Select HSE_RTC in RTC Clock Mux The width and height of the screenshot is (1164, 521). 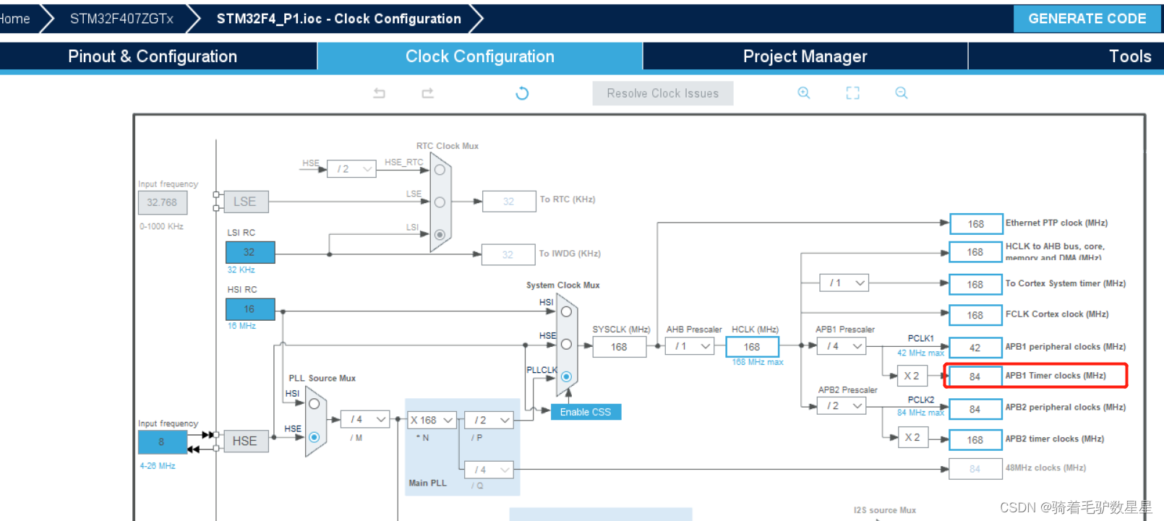(x=440, y=170)
